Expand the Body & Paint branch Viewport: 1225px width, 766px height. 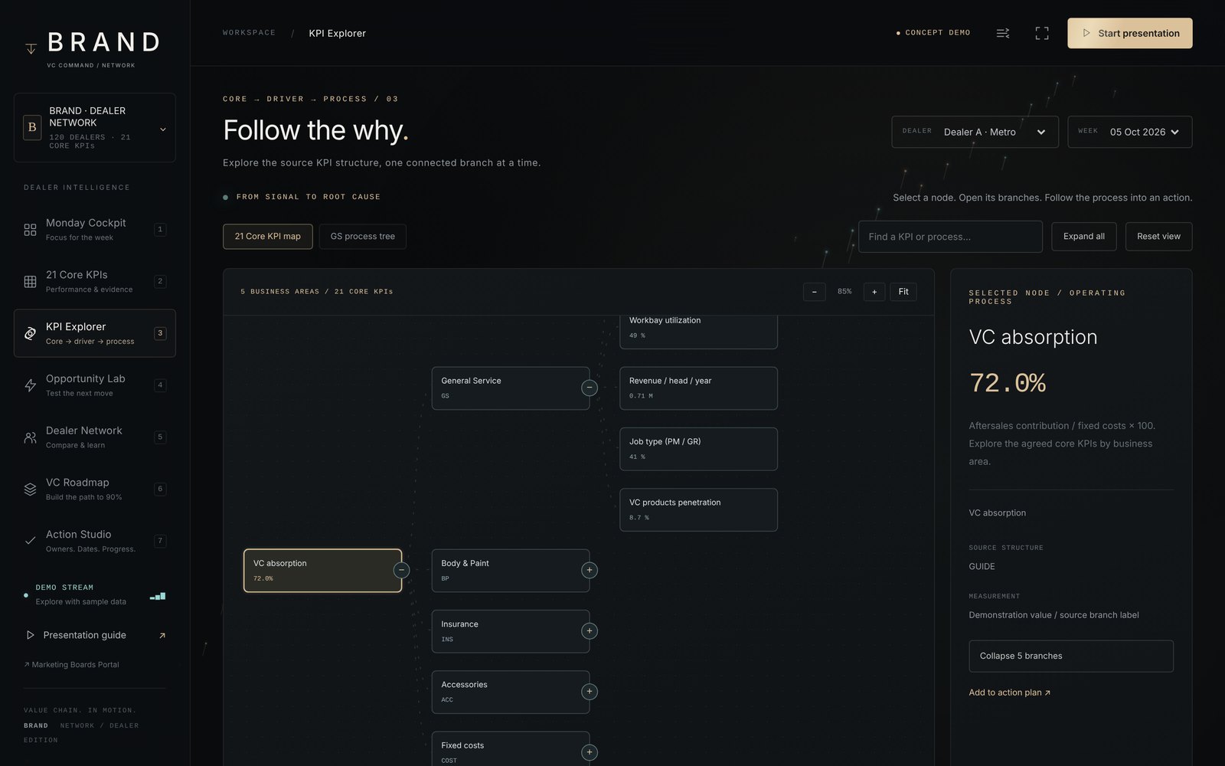tap(589, 570)
